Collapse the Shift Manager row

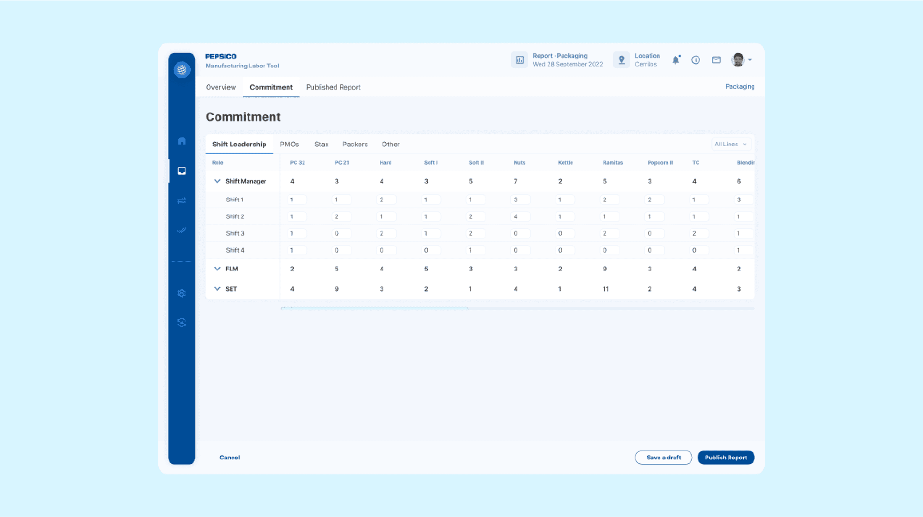(x=217, y=181)
